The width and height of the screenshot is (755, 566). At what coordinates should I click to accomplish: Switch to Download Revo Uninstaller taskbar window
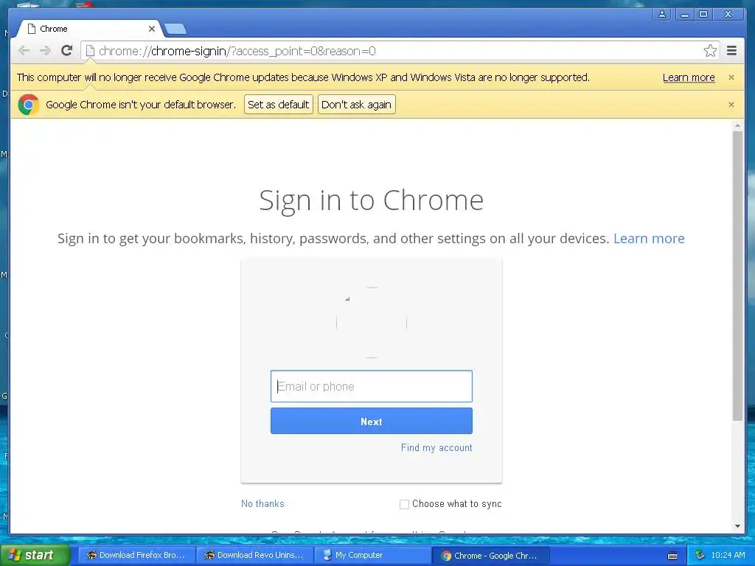point(254,555)
